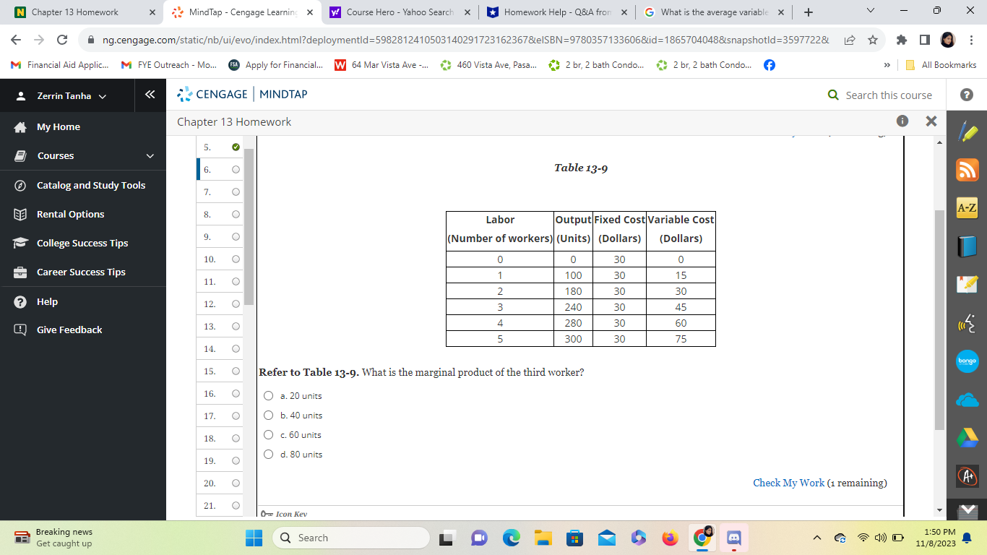Select answer choice a. 20 units

click(269, 395)
